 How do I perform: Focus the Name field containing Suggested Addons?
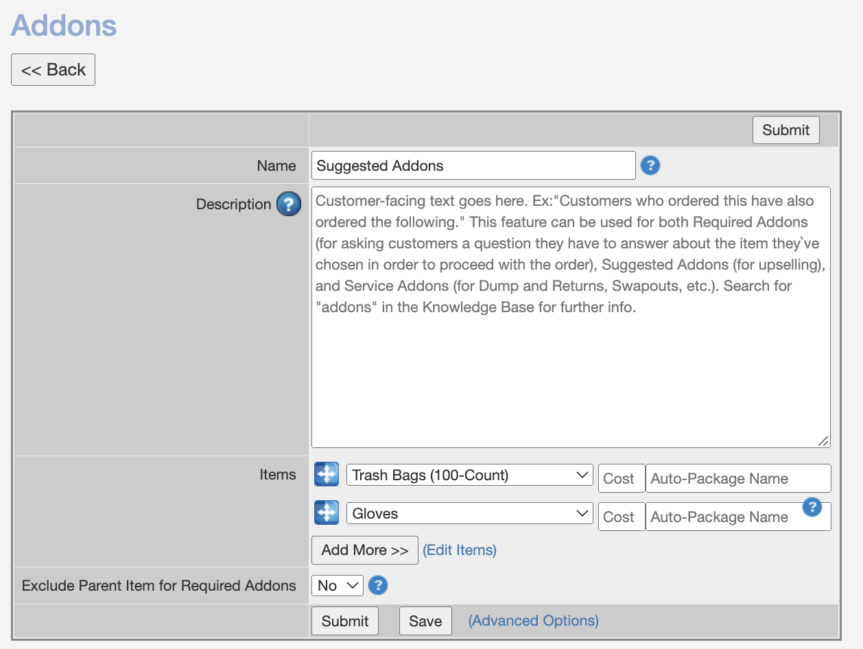click(x=473, y=166)
